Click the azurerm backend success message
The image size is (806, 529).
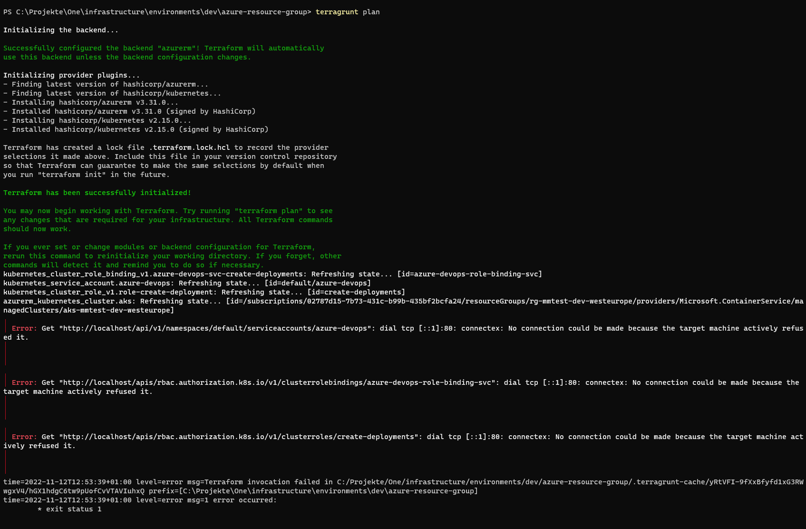(x=164, y=48)
